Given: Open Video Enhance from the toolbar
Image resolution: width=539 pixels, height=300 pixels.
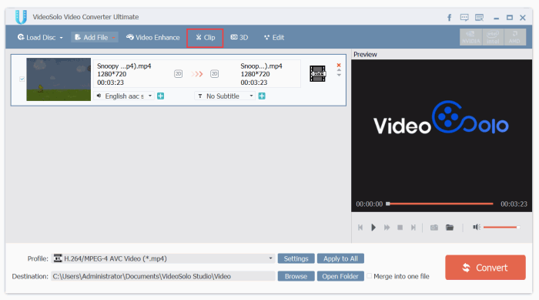Looking at the screenshot, I should click(x=153, y=38).
